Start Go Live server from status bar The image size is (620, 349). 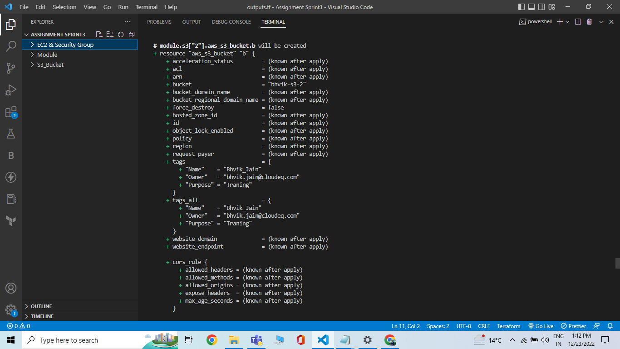[541, 326]
